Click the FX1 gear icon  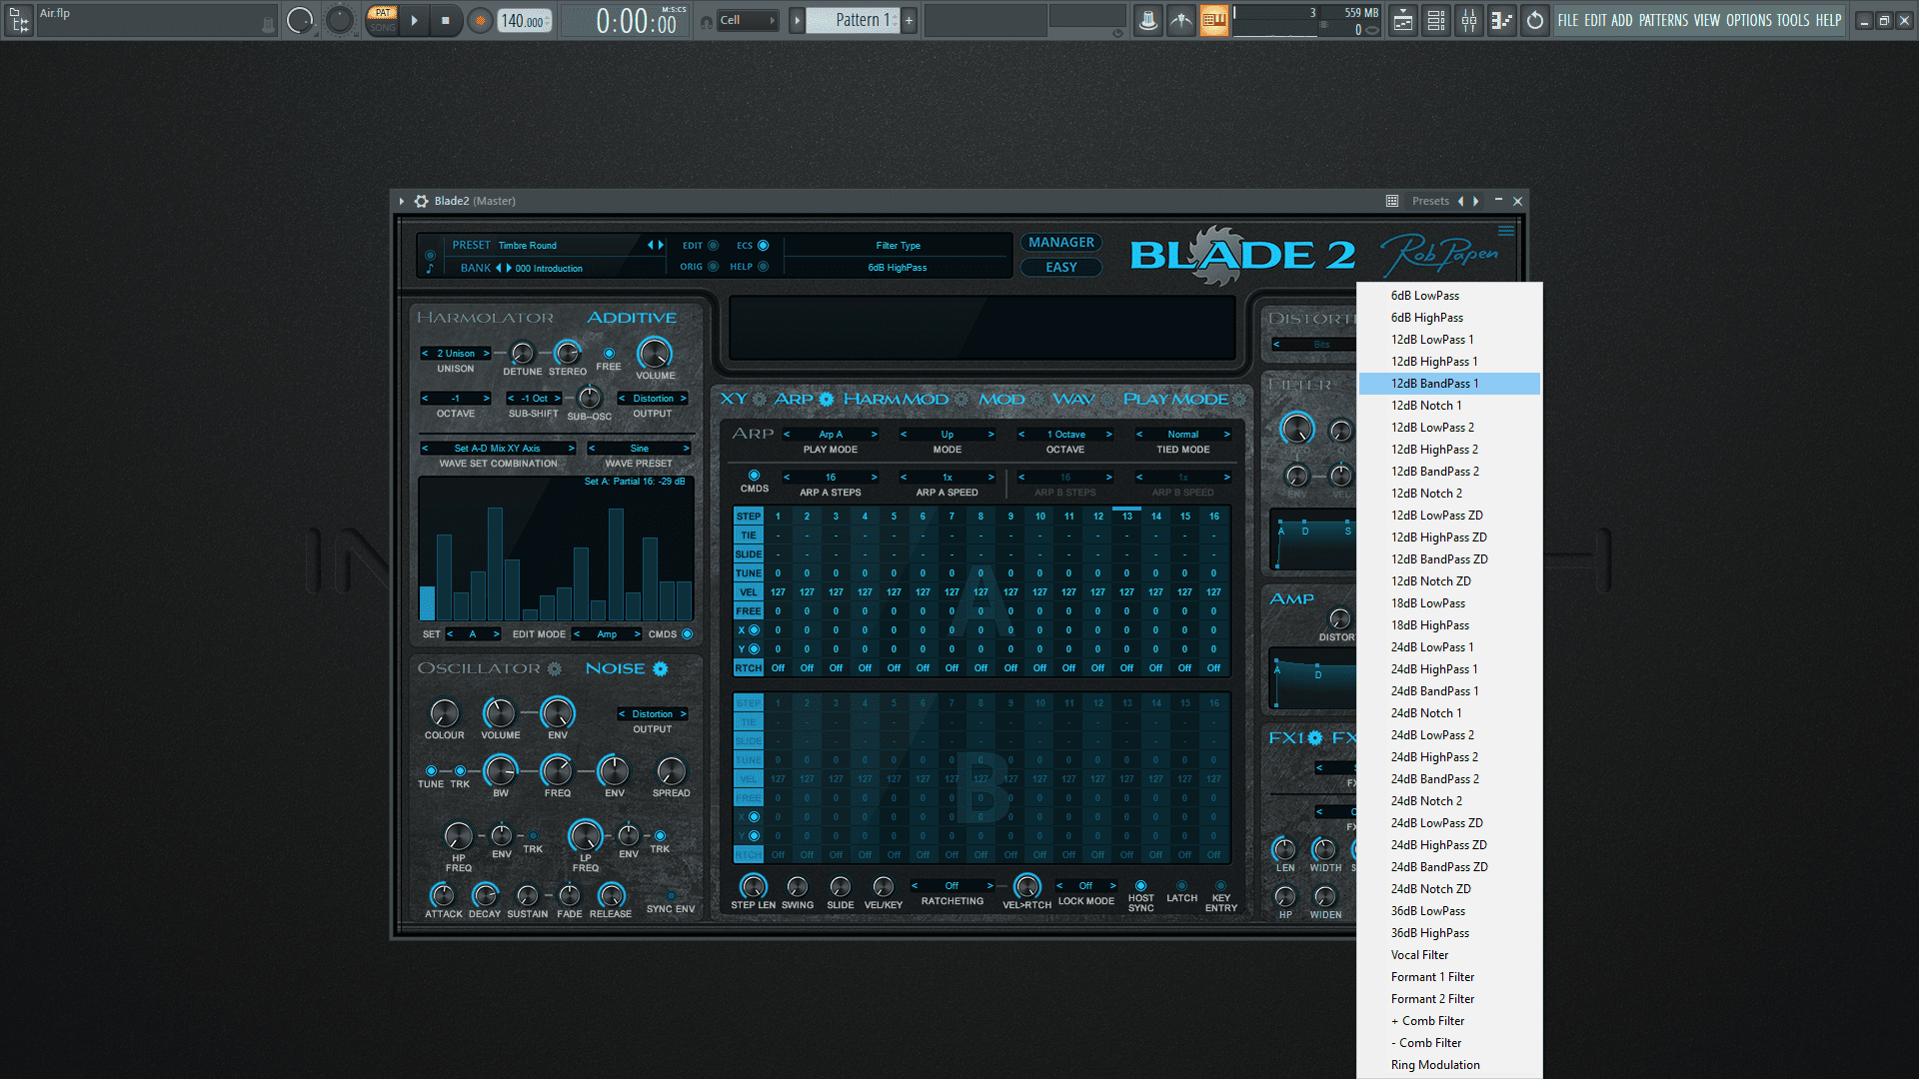pos(1315,737)
